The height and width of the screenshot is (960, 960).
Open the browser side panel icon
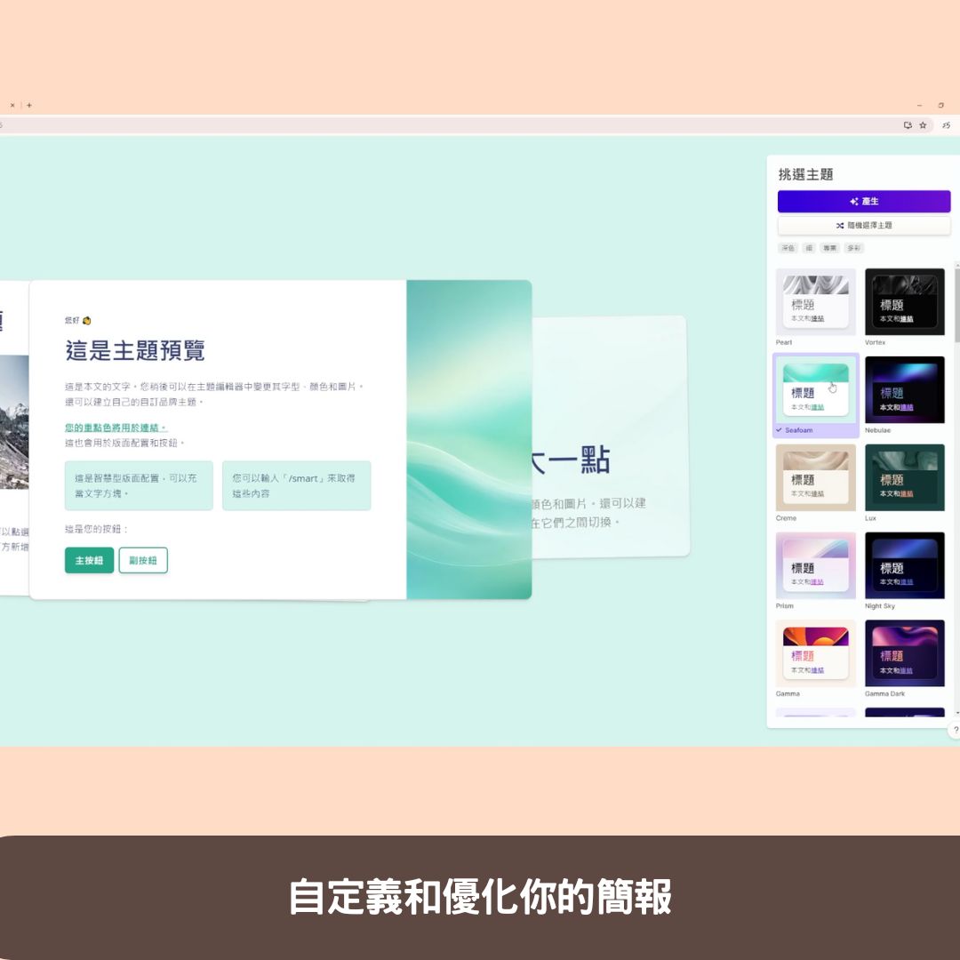click(x=906, y=125)
